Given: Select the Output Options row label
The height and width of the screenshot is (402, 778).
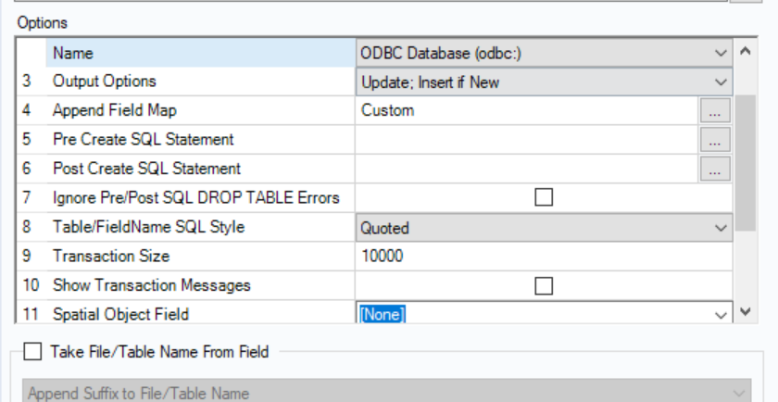Looking at the screenshot, I should click(104, 82).
